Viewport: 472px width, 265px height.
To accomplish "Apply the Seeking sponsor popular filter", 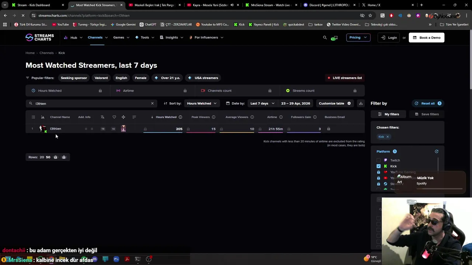I will click(x=74, y=78).
